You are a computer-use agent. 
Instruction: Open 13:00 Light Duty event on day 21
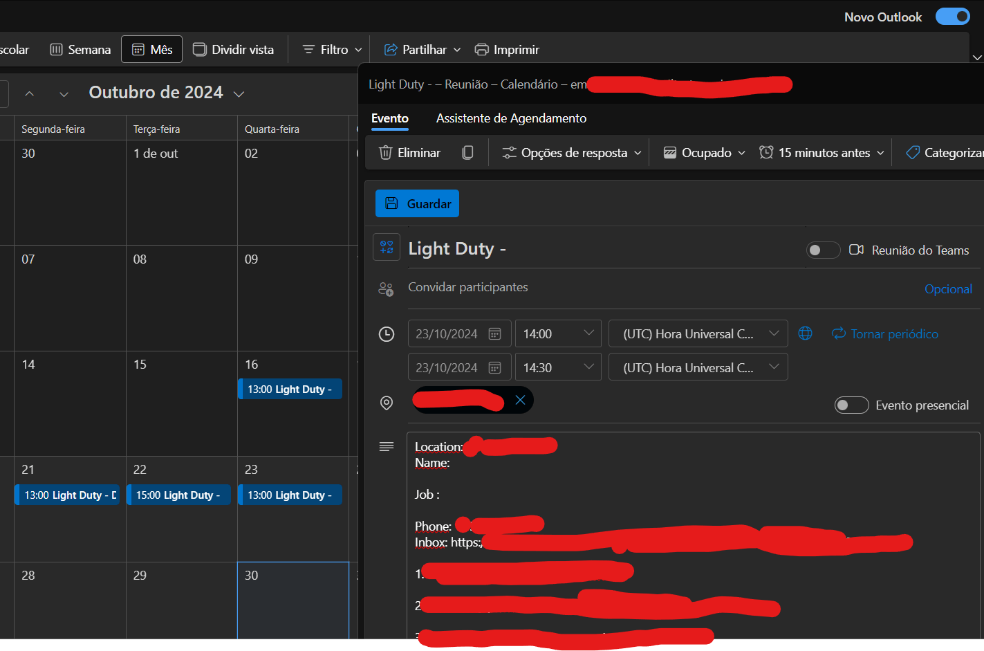coord(67,495)
